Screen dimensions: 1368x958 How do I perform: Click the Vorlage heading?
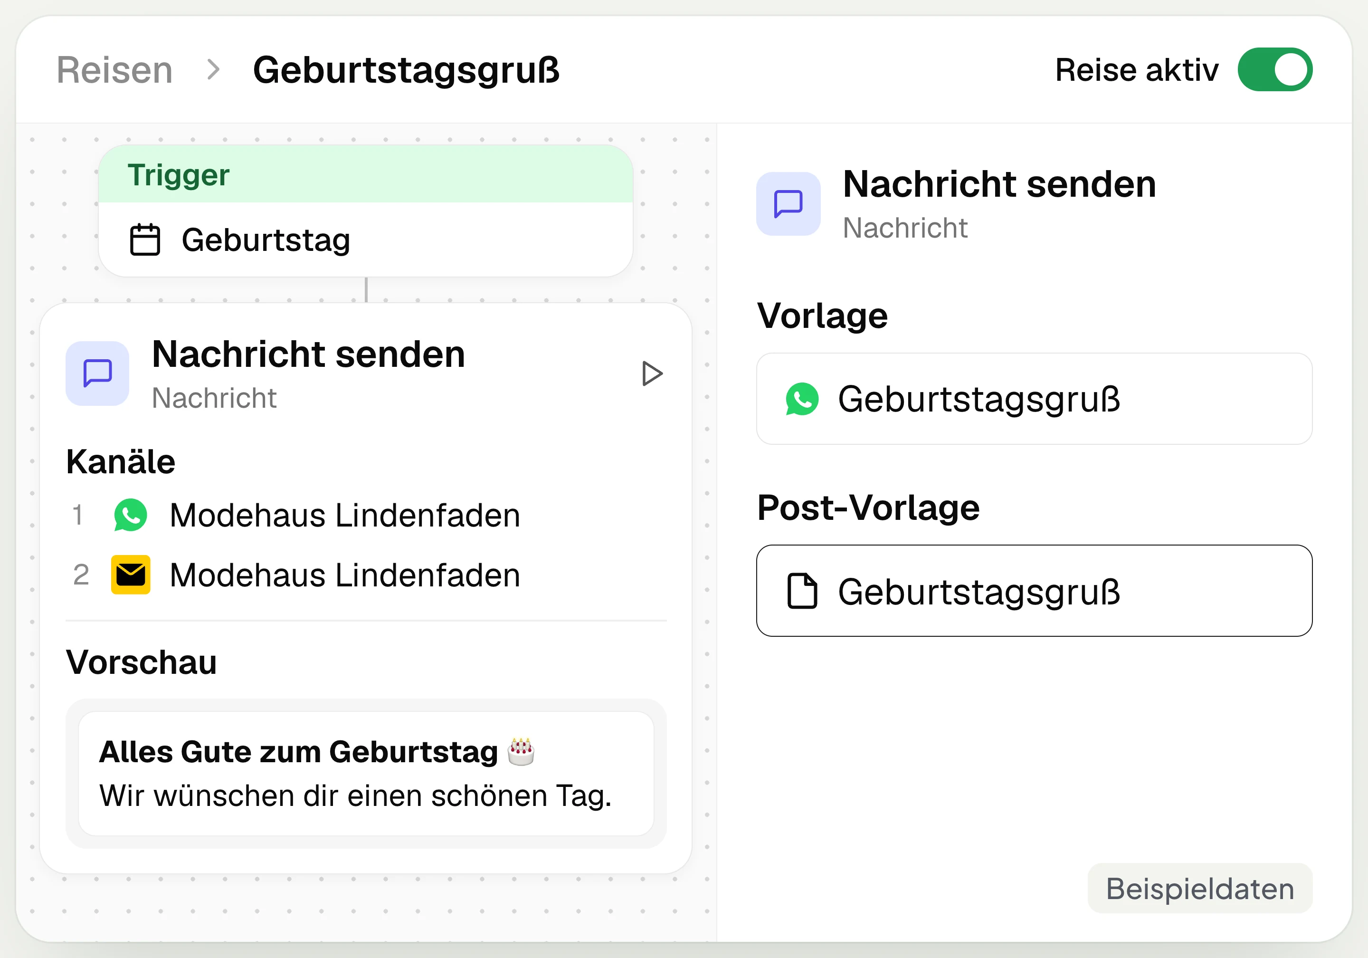(822, 316)
